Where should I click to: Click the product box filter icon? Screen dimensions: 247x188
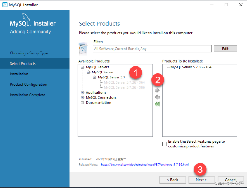(x=83, y=49)
